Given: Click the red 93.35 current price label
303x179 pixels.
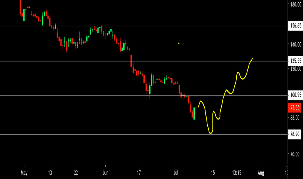Looking at the screenshot, I should pyautogui.click(x=295, y=107).
